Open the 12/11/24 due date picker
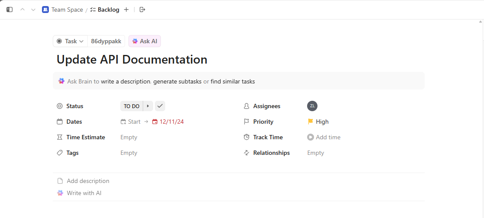The image size is (484, 218). (171, 122)
